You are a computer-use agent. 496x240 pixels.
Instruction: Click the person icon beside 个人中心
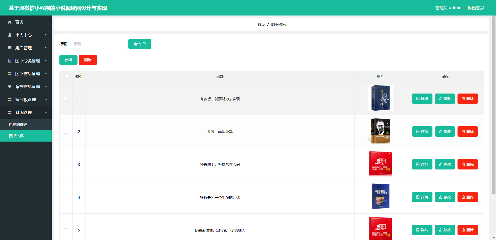tap(10, 35)
